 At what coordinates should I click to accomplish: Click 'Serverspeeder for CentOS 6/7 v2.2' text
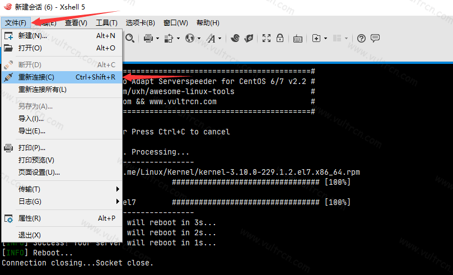[x=232, y=81]
